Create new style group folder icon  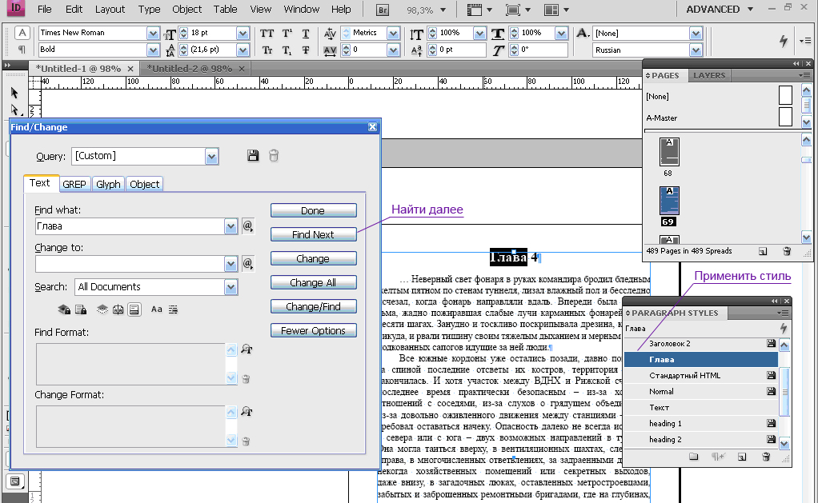(x=693, y=457)
